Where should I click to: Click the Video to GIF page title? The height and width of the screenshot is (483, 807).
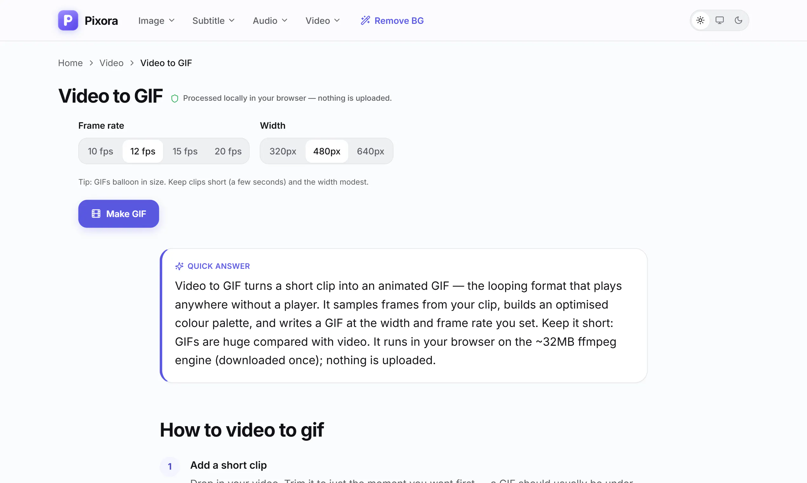110,96
